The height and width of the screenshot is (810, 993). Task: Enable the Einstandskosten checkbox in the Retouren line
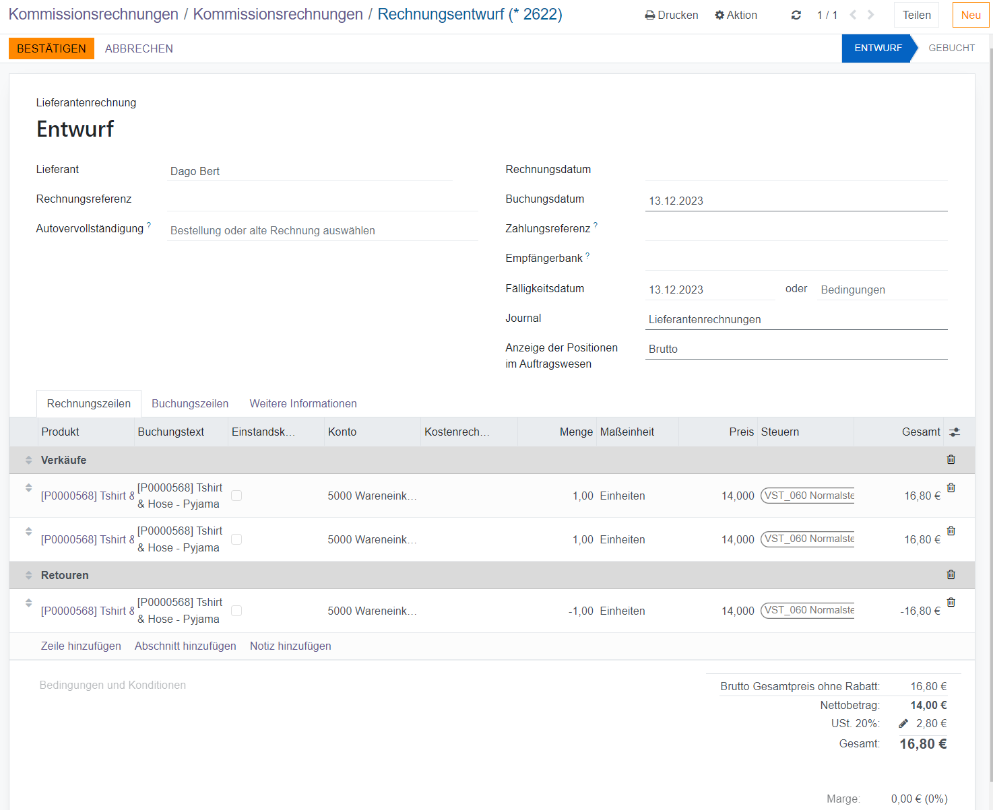tap(236, 611)
